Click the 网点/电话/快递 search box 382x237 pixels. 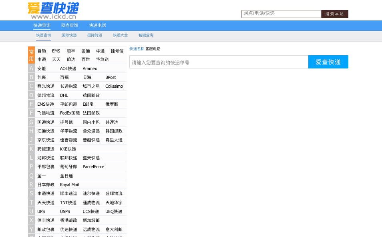pyautogui.click(x=281, y=14)
